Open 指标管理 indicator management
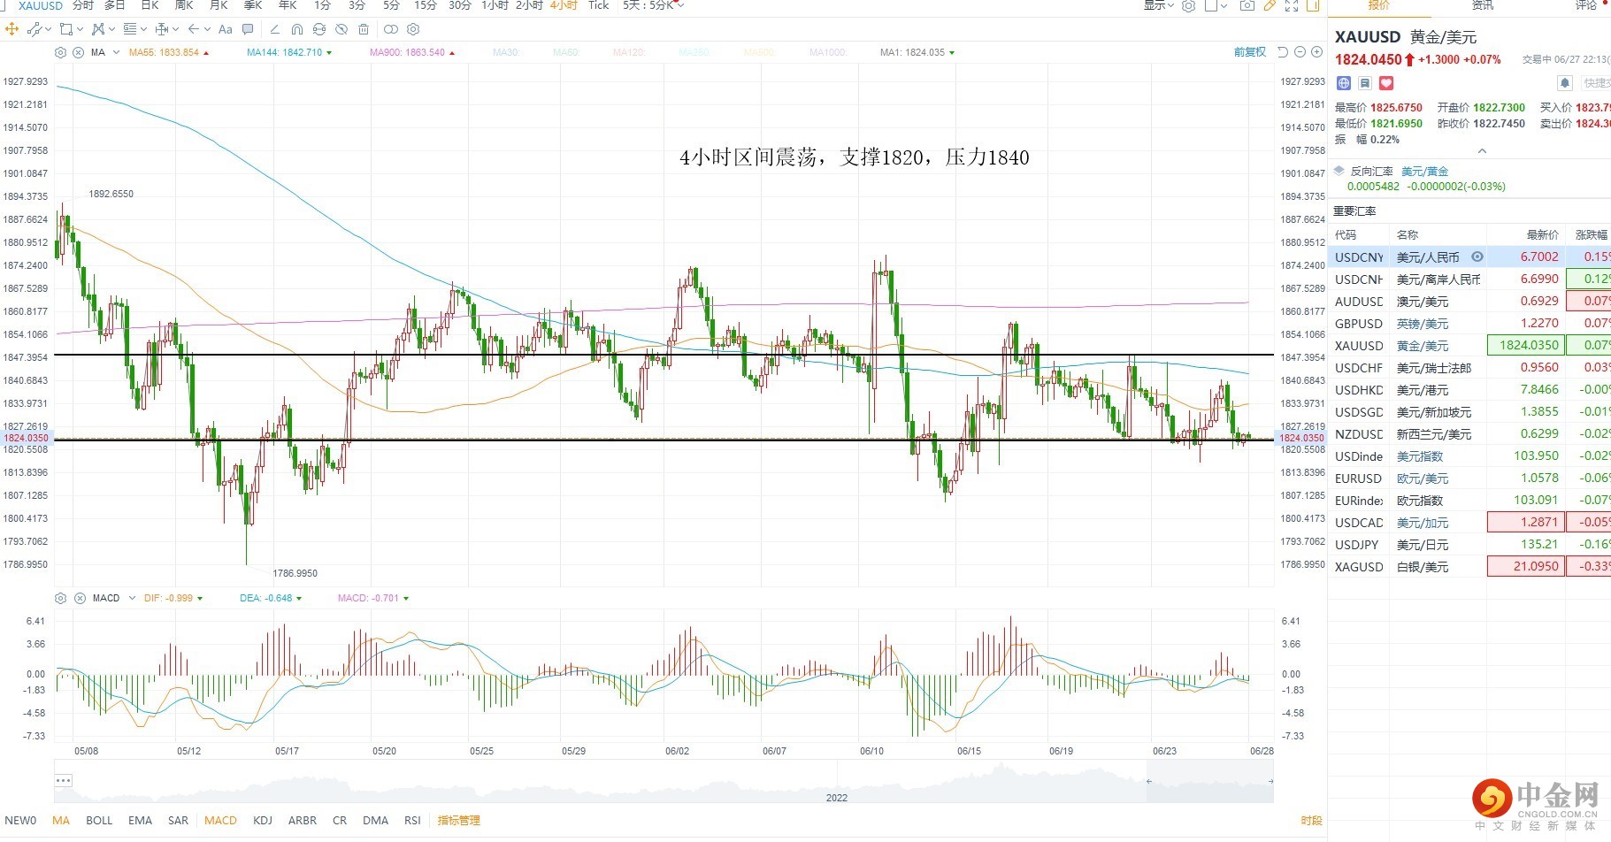Image resolution: width=1611 pixels, height=842 pixels. 458,820
